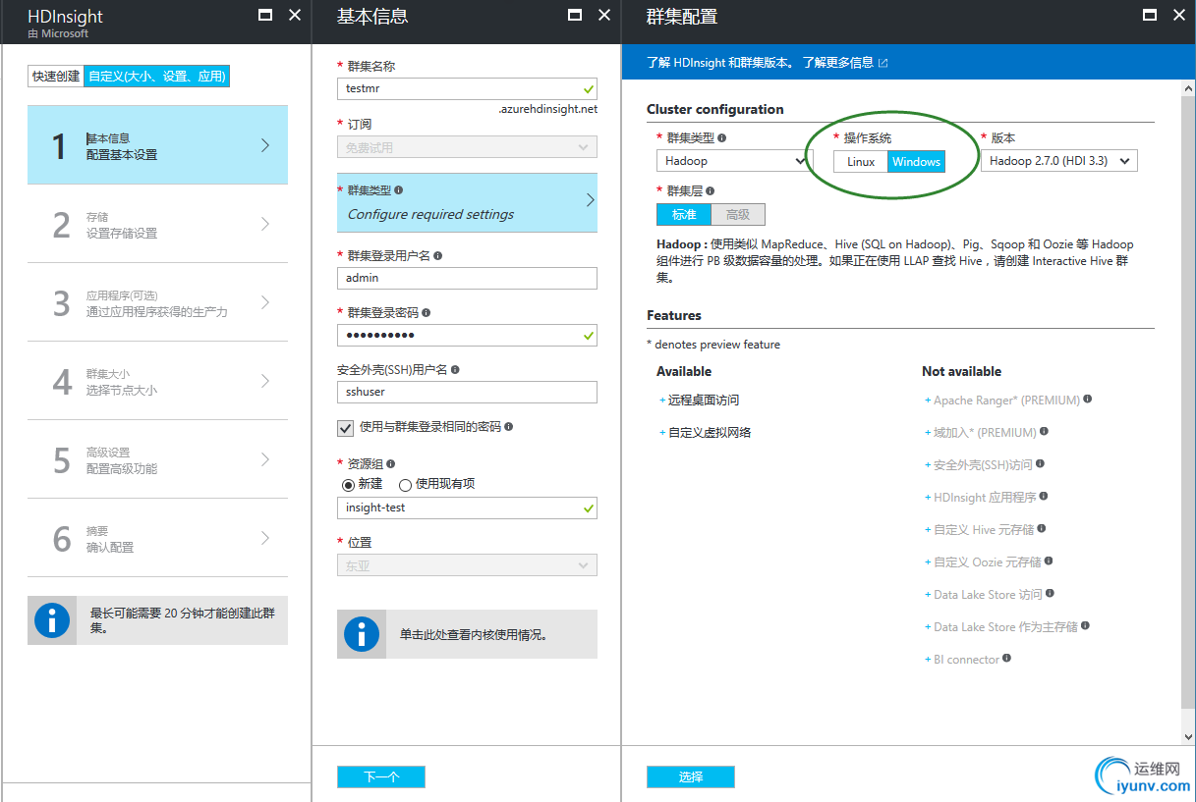Maximize the 群集配置 panel
The height and width of the screenshot is (802, 1196).
coord(1150,15)
